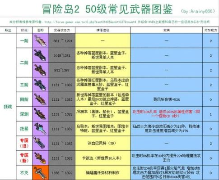Click the 不灭 row bonus ability value 0

coord(211,173)
